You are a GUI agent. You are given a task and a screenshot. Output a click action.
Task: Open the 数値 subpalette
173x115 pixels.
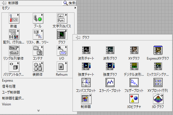pos(13,19)
